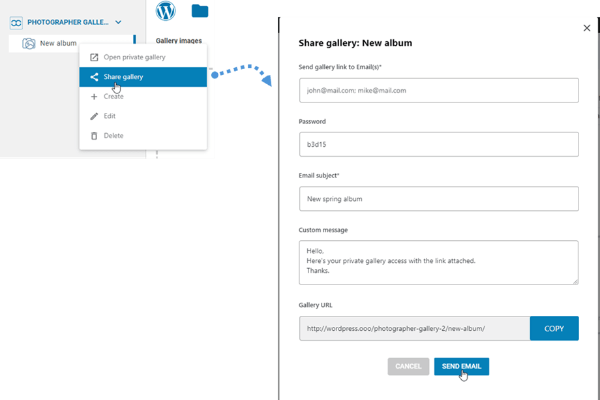Click the trash icon beside Delete

click(x=94, y=136)
